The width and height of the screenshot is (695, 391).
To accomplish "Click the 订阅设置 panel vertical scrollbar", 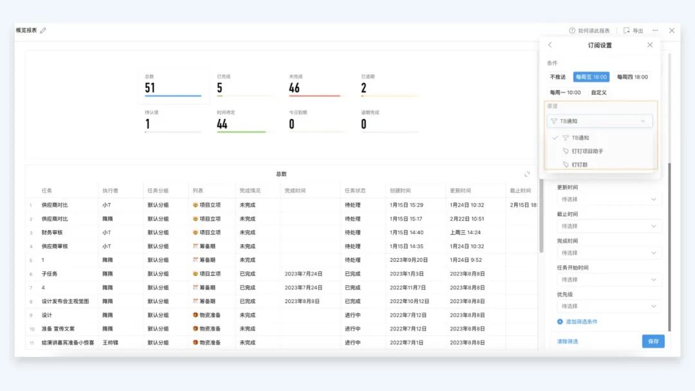I will [x=669, y=246].
